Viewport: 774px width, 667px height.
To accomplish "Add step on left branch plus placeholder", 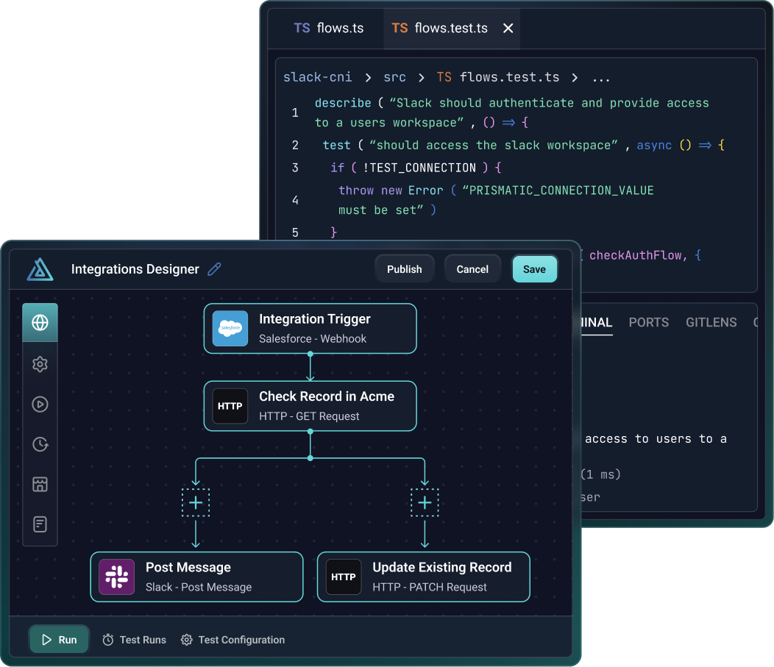I will pos(196,503).
